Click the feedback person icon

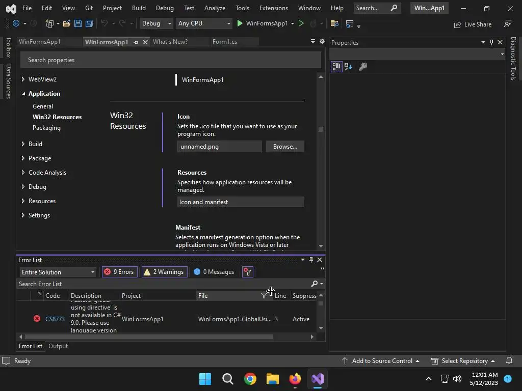click(508, 23)
